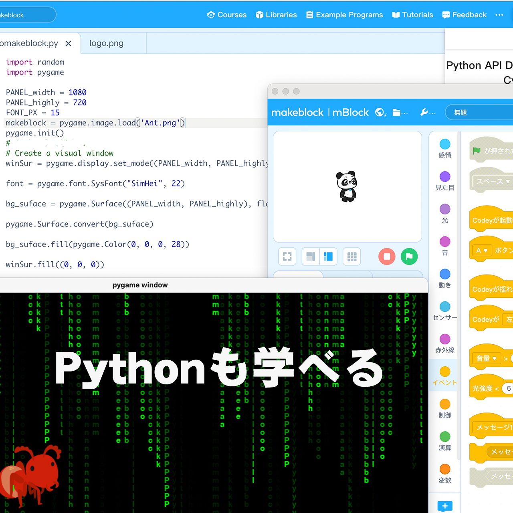513x513 pixels.
Task: Click the project title field 無題
Action: point(479,113)
